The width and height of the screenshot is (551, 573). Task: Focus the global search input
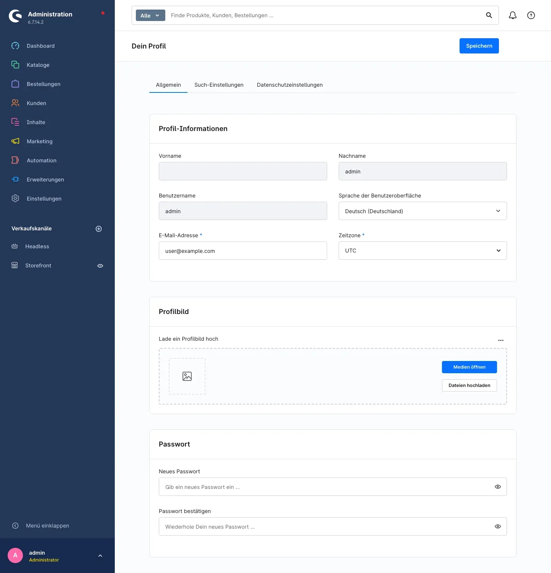[325, 15]
